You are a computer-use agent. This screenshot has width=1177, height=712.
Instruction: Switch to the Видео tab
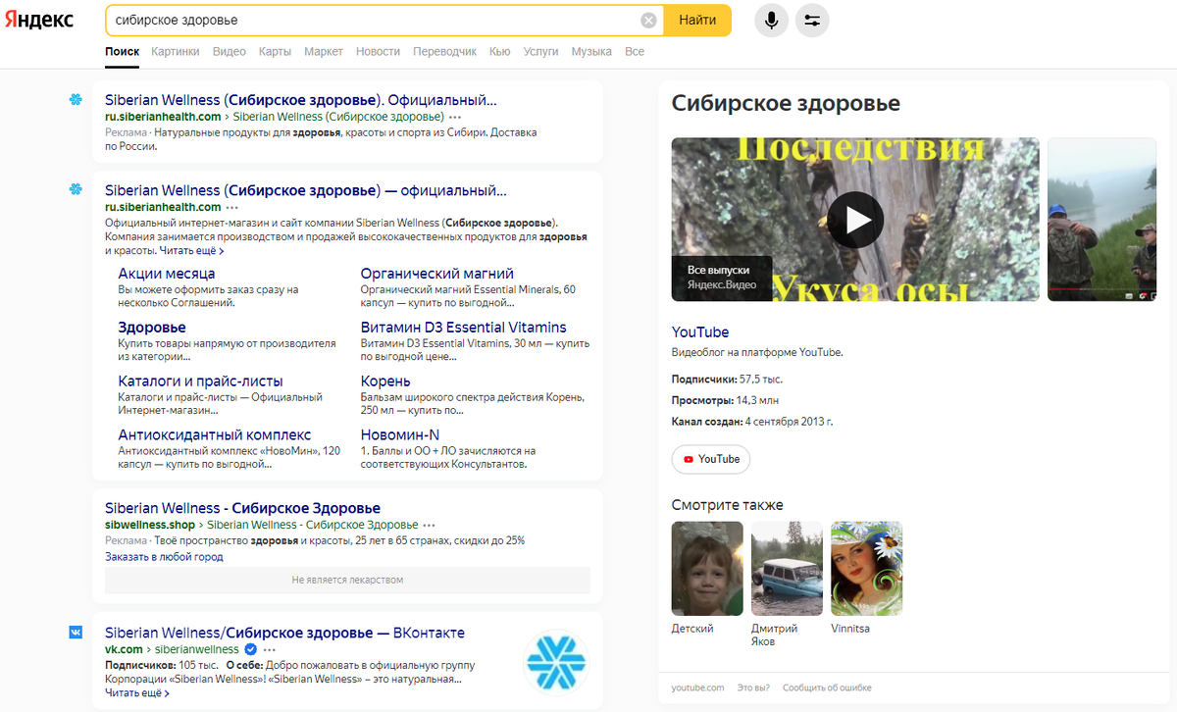(230, 51)
